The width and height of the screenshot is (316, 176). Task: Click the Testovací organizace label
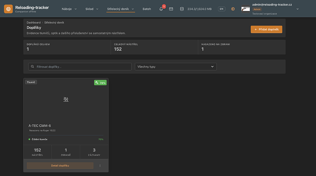(x=264, y=14)
